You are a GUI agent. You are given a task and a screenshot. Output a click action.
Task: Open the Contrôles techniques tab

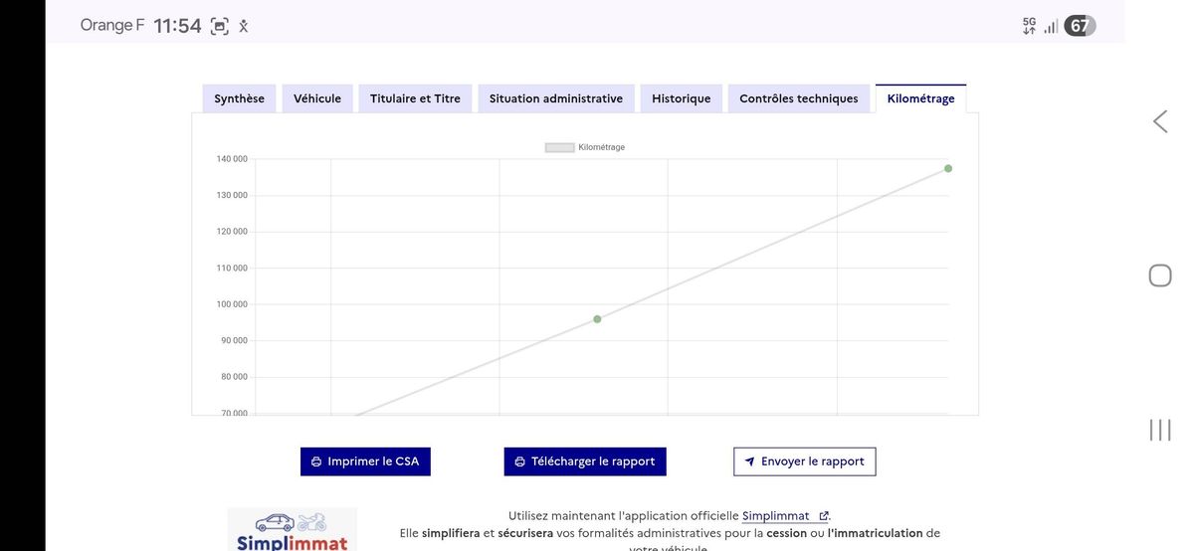(799, 98)
